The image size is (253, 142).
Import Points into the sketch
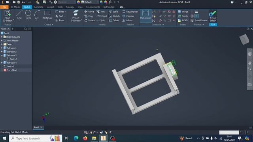183,16
